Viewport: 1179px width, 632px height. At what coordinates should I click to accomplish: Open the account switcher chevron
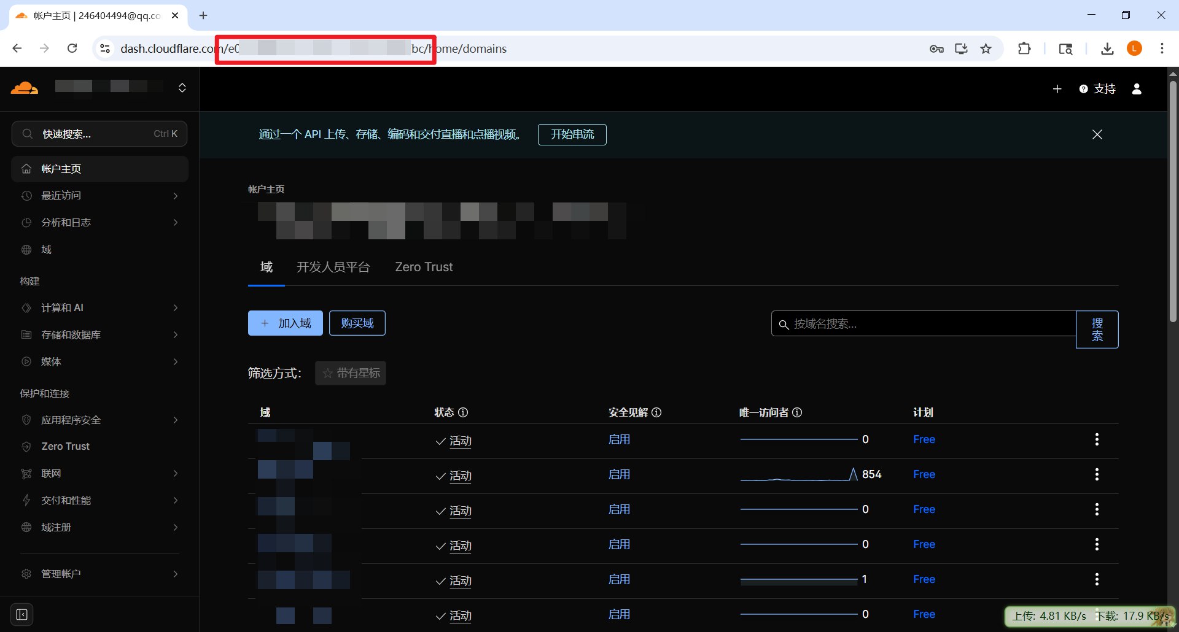tap(182, 88)
